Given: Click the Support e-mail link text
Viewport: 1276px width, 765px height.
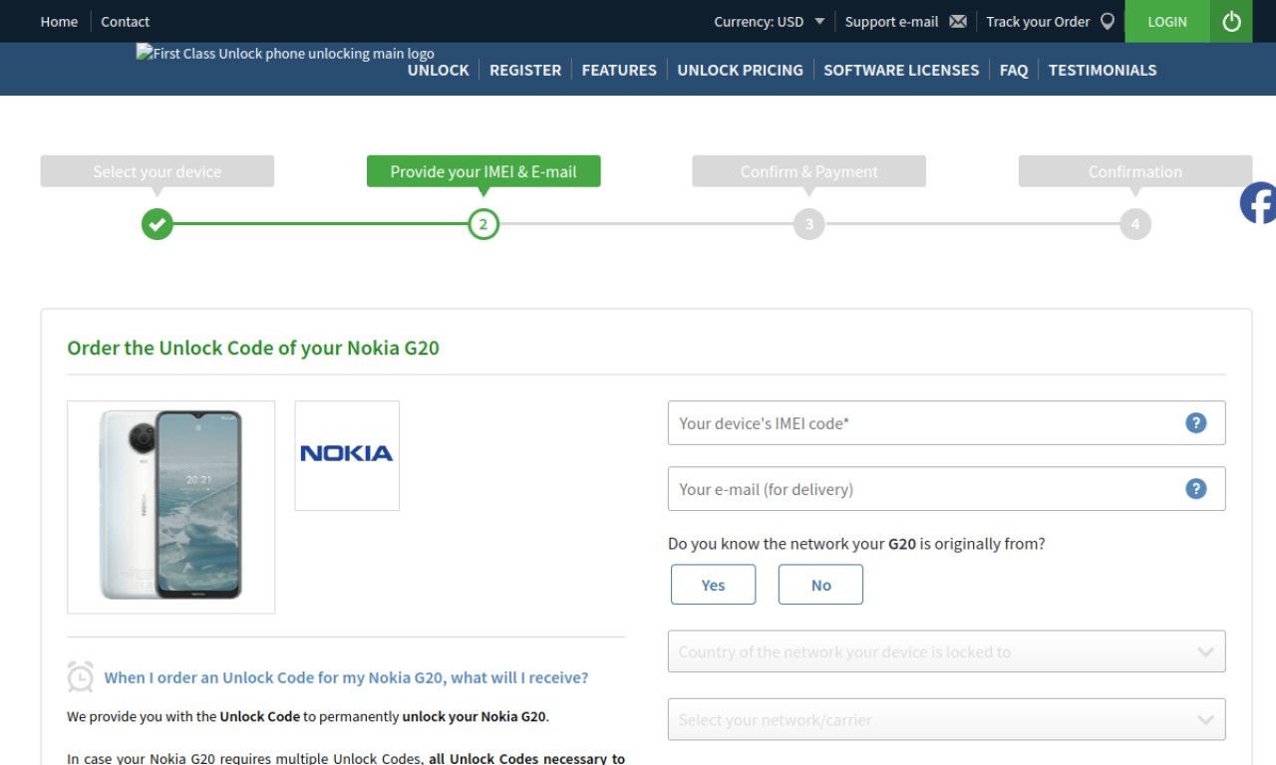Looking at the screenshot, I should [x=891, y=21].
